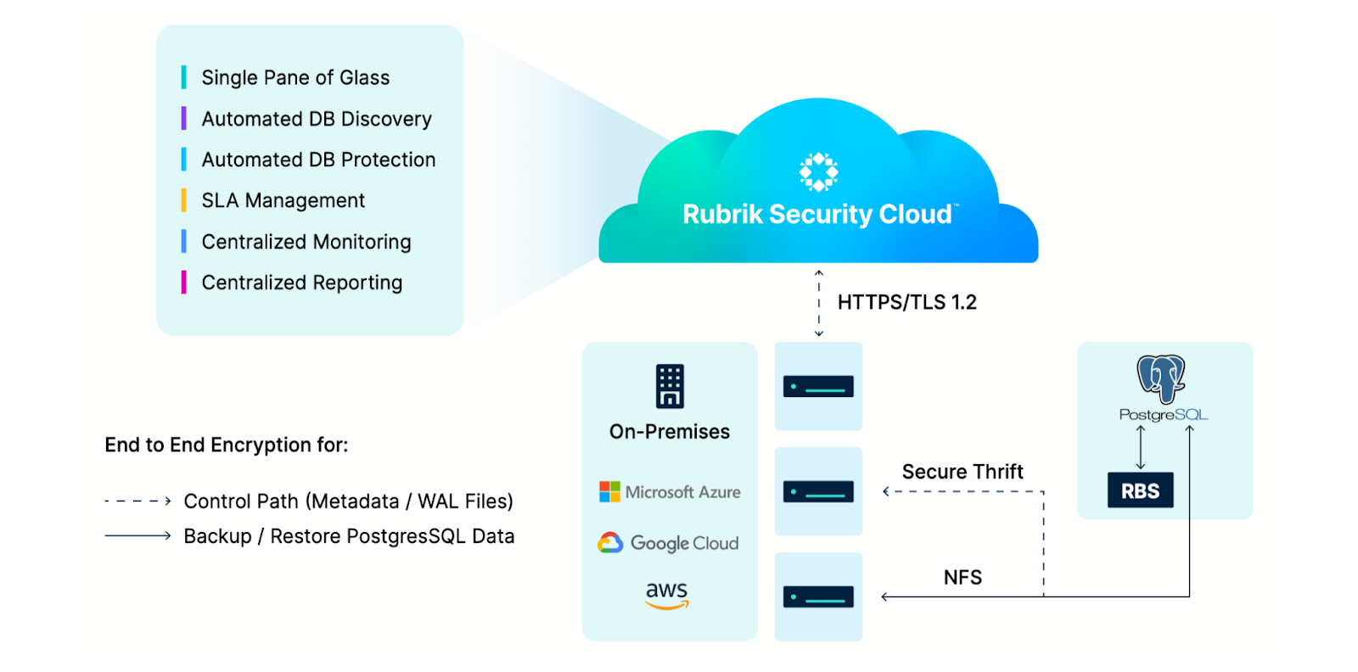
Task: Click the aws logo
Action: (667, 594)
